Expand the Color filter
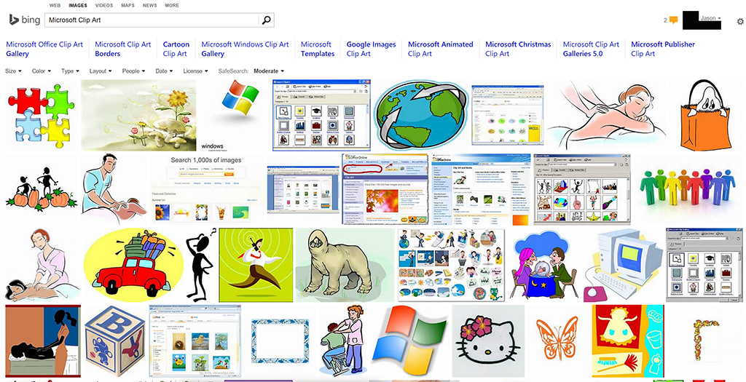 pyautogui.click(x=42, y=71)
